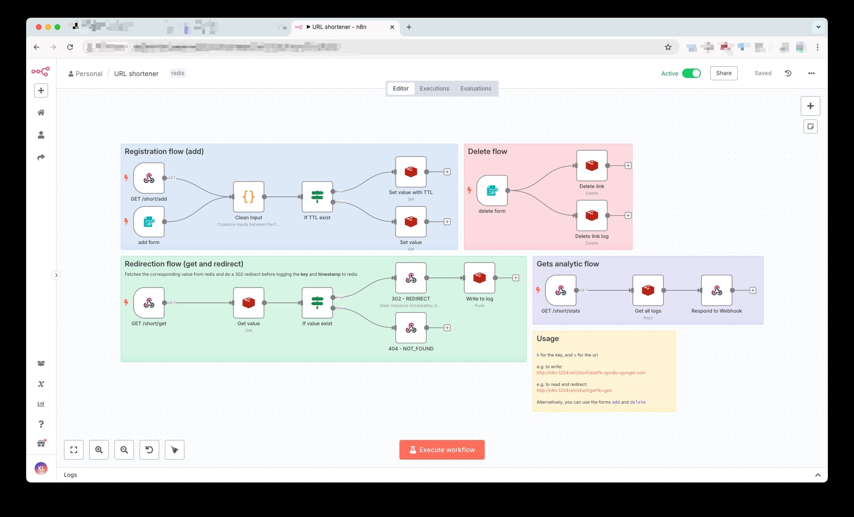Screen dimensions: 854x517
Task: Select the Get all logs Redis node
Action: [648, 290]
